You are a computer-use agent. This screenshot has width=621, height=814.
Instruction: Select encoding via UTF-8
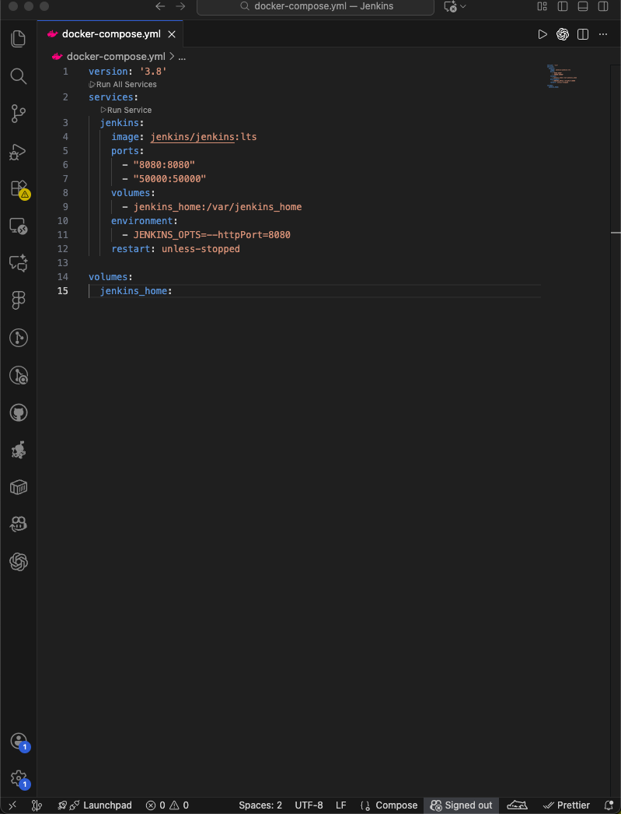coord(309,805)
